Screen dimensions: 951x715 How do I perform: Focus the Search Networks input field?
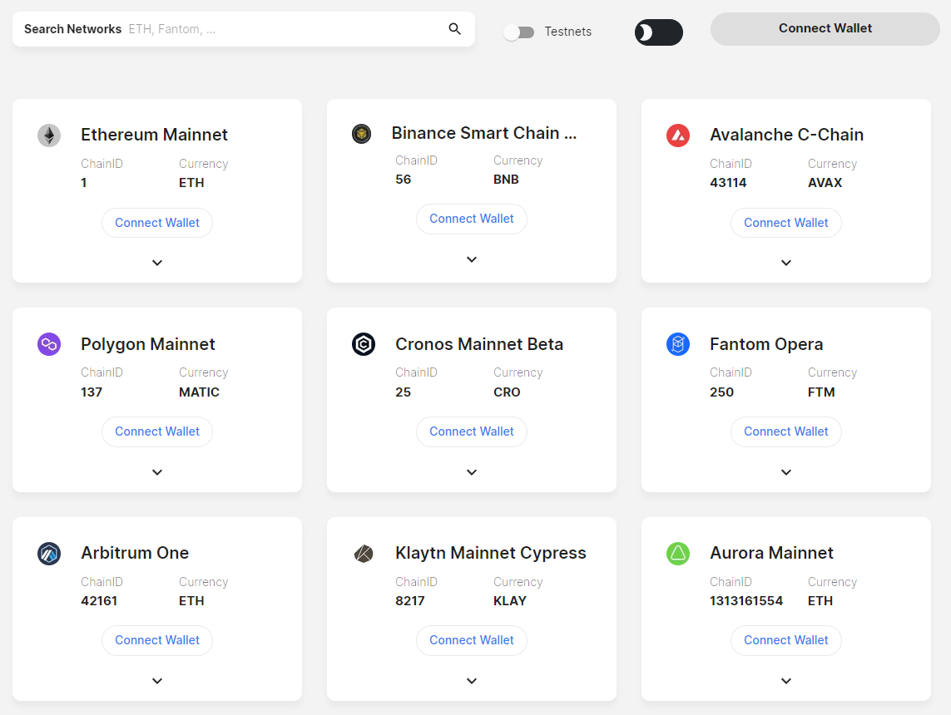[283, 29]
